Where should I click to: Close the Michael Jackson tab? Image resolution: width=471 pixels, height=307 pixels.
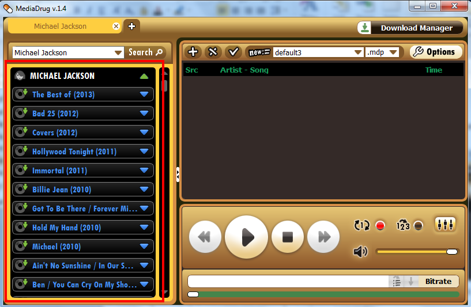(116, 26)
